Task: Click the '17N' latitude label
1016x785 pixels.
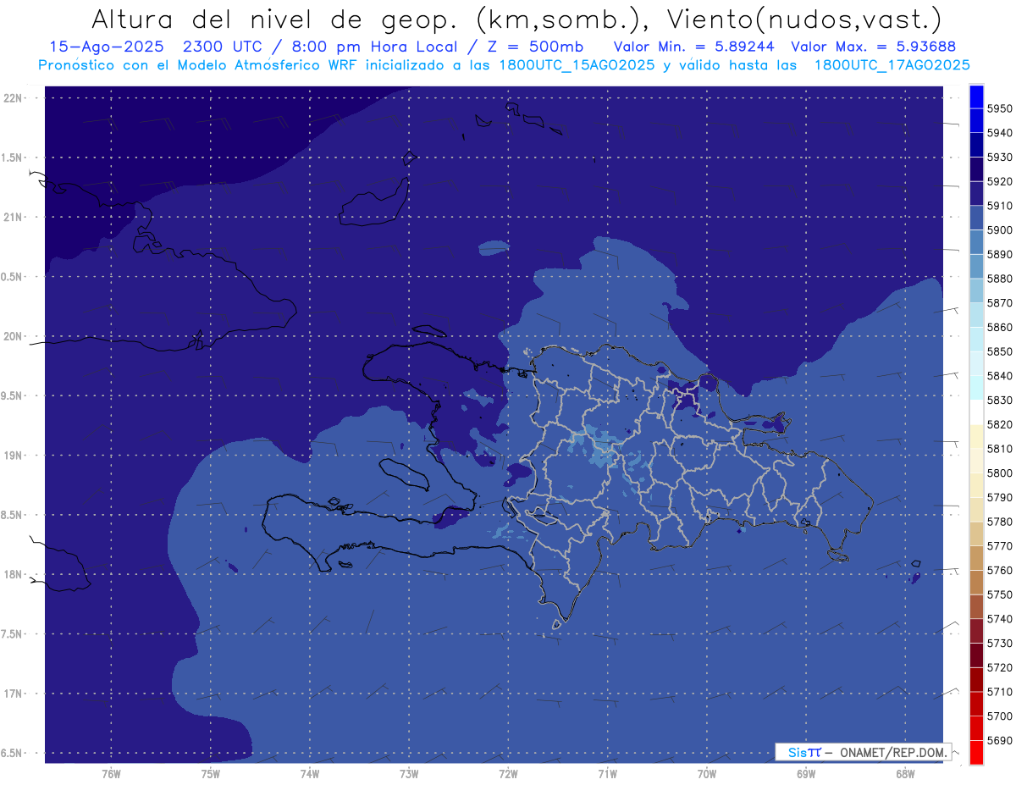Action: point(14,694)
